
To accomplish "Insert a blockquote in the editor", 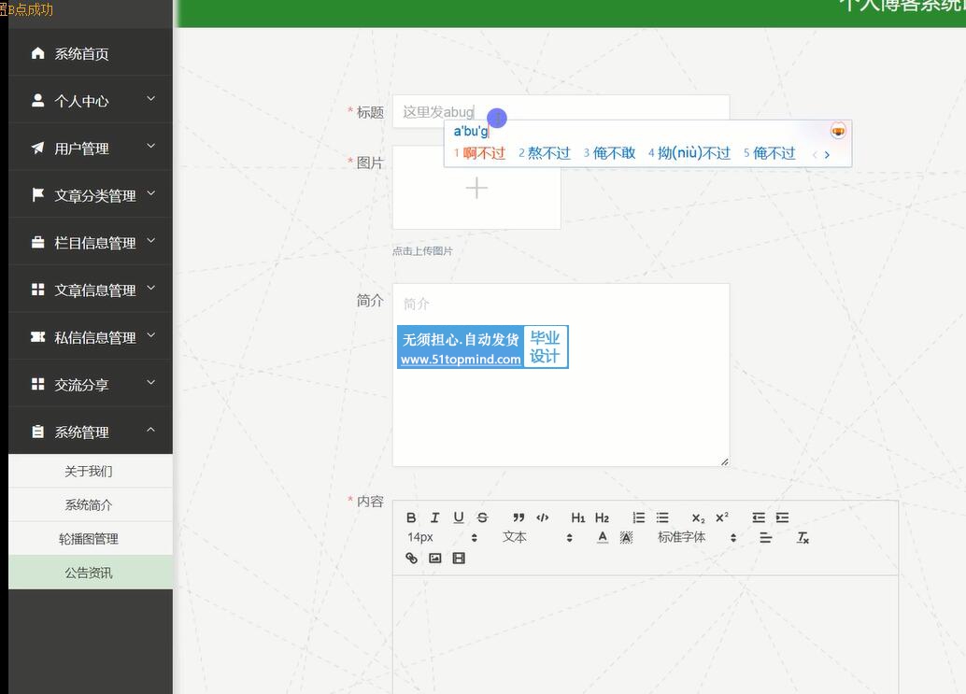I will pos(519,517).
